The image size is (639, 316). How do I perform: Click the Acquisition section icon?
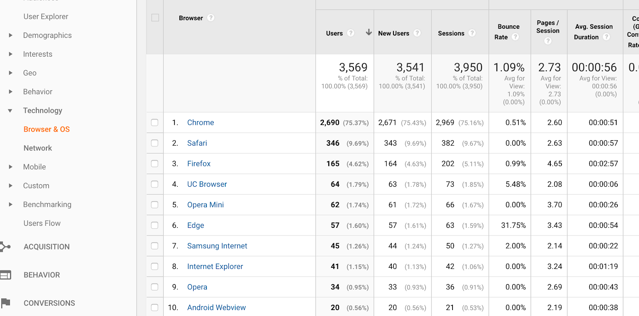point(5,247)
